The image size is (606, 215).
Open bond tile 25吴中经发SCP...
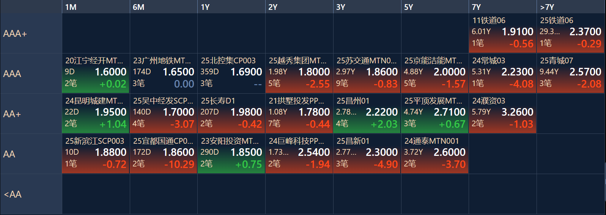point(164,114)
